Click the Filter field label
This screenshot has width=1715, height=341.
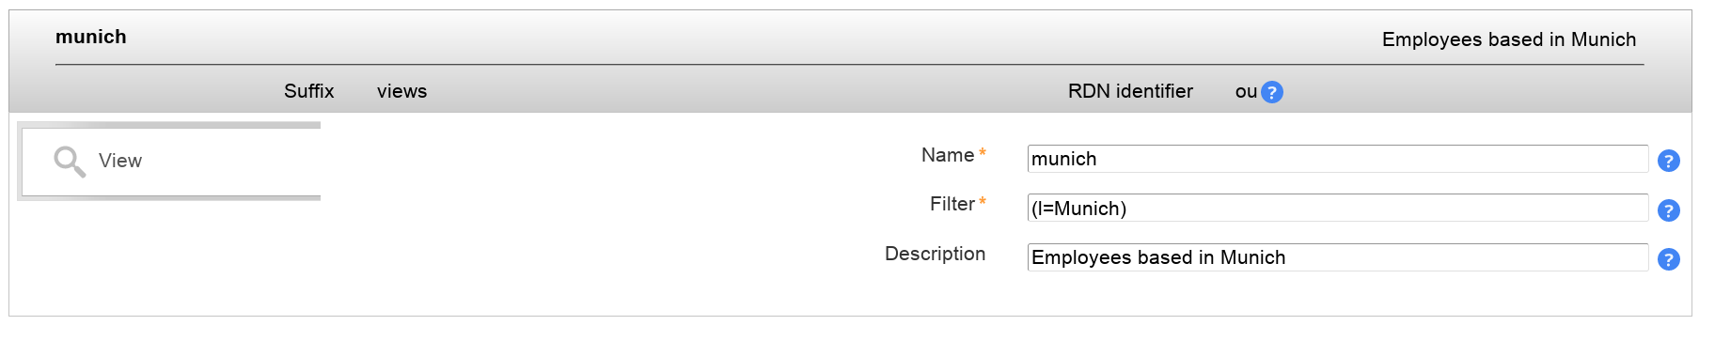952,204
